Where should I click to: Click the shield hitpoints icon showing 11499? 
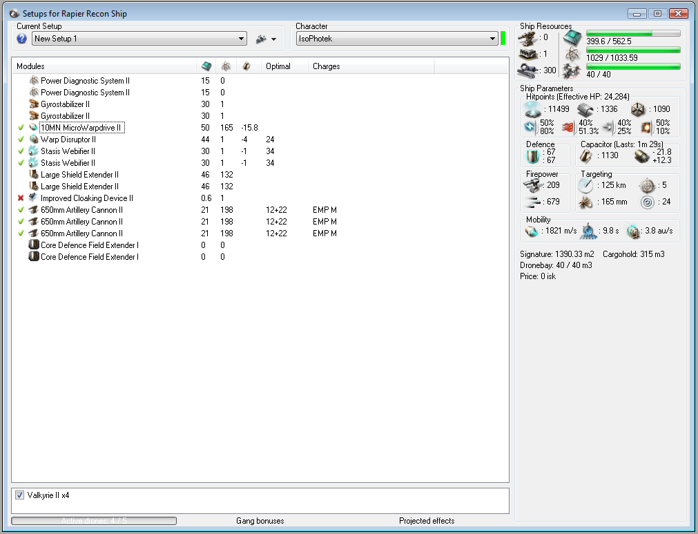pos(532,109)
